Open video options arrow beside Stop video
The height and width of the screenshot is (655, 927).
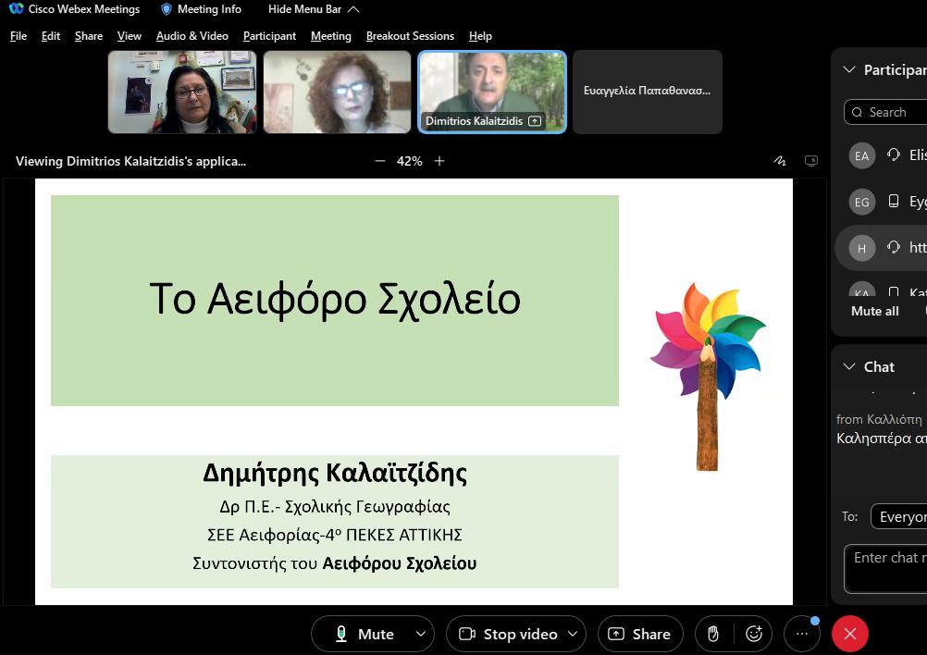(x=573, y=634)
